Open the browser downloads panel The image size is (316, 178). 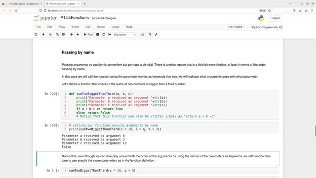coord(300,10)
